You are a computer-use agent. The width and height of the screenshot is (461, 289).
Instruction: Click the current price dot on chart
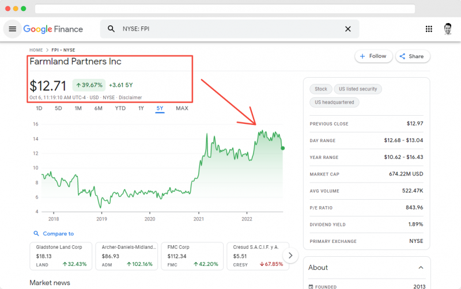tap(282, 148)
